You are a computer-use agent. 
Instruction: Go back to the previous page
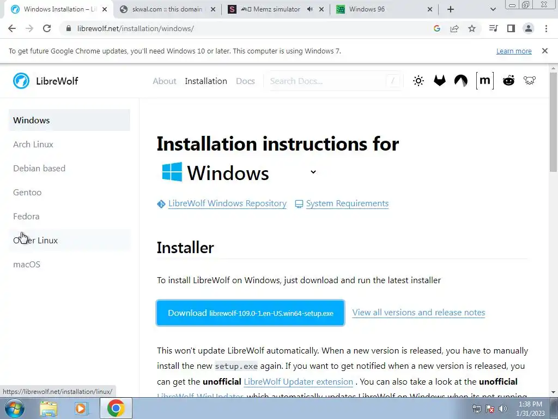(x=12, y=28)
